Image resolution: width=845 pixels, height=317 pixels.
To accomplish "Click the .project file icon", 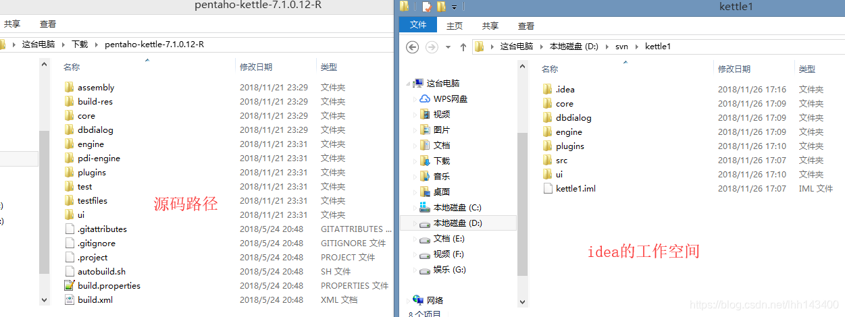I will (69, 257).
